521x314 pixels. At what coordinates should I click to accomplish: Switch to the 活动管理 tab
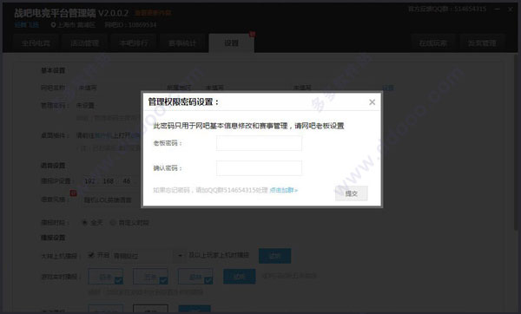pos(84,43)
